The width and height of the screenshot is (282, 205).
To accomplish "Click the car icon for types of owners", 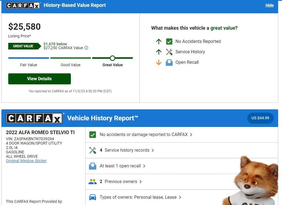I will point(93,197).
